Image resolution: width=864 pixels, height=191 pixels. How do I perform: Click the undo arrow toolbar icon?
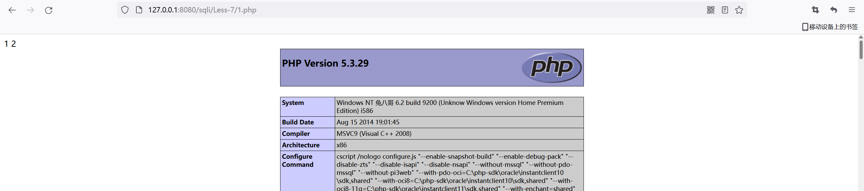pos(834,10)
